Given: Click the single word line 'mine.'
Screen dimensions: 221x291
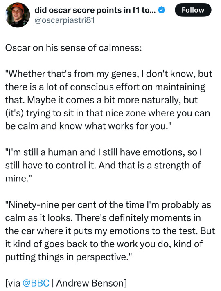Looking at the screenshot, I should [18, 179].
